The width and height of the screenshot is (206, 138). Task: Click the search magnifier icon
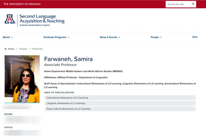click(193, 4)
